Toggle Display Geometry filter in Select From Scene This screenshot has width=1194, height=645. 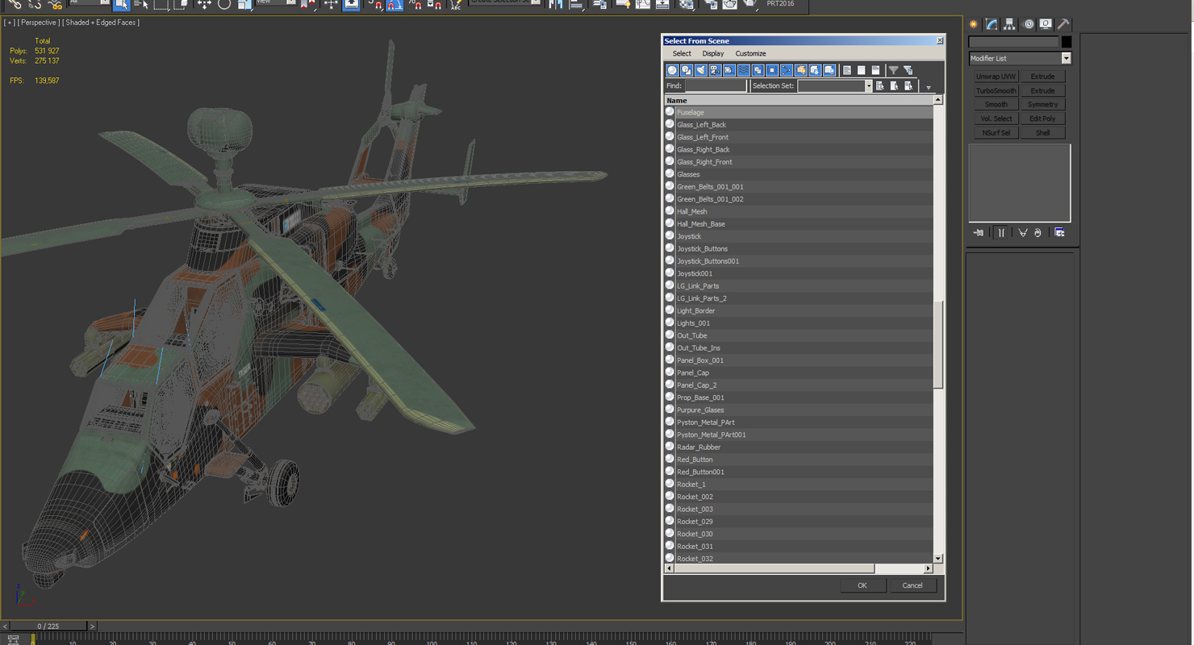672,70
